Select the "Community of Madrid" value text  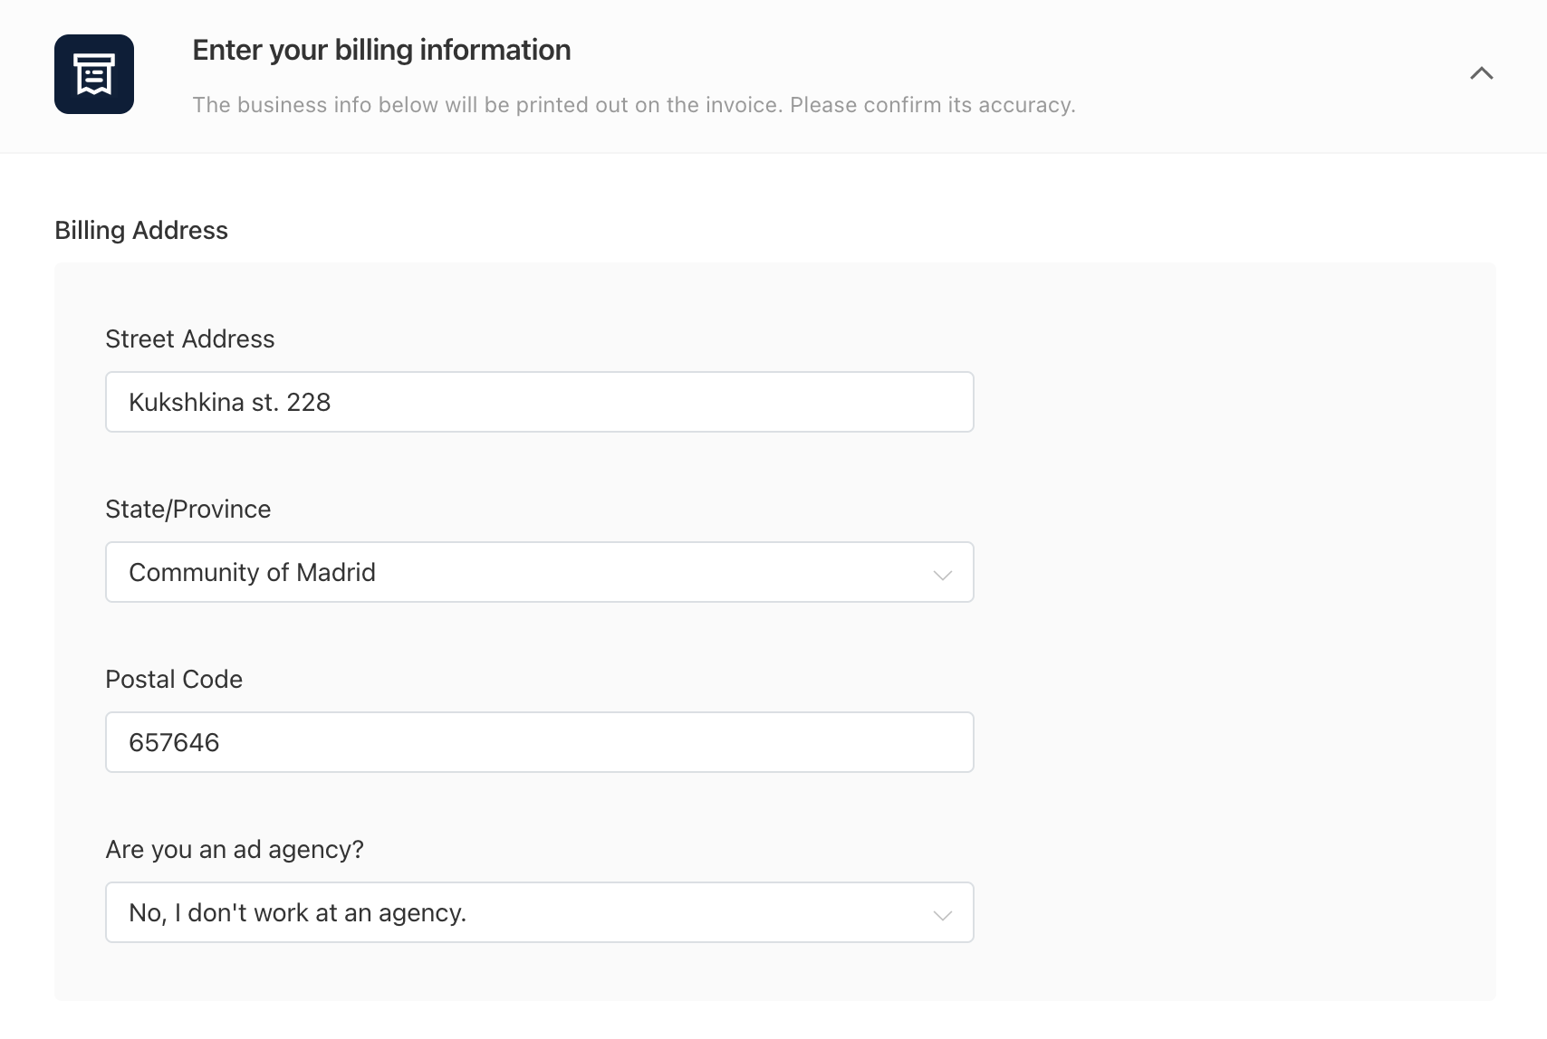[x=252, y=572]
